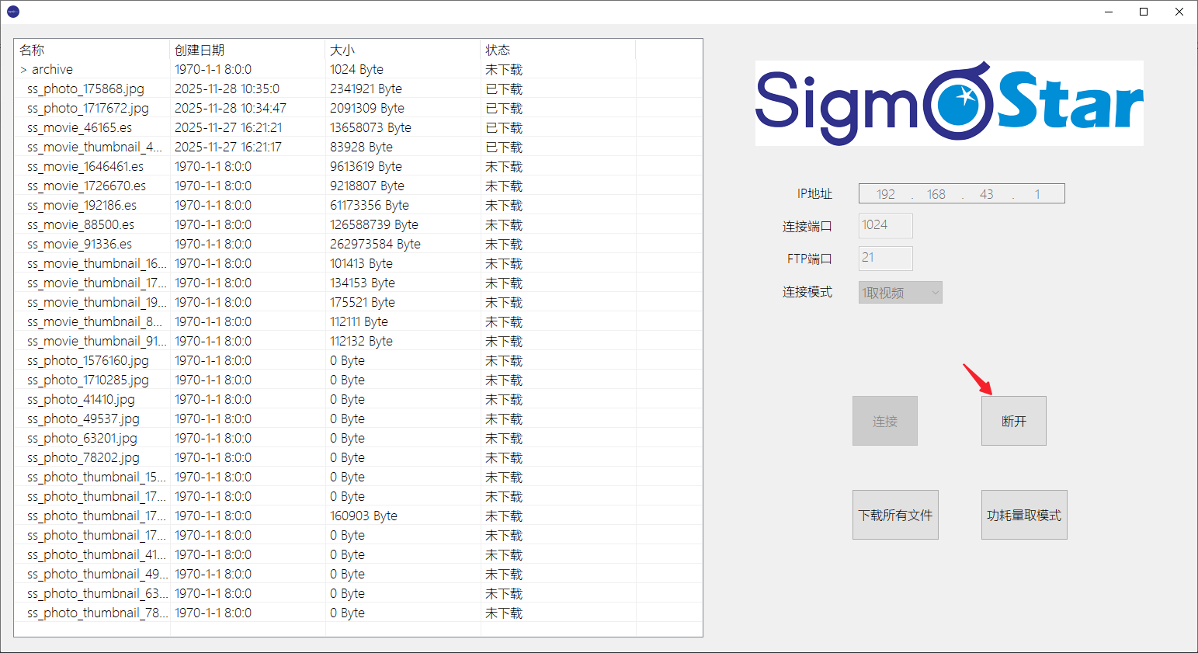The height and width of the screenshot is (653, 1198).
Task: Click the FTP端口 field showing 21
Action: [885, 258]
